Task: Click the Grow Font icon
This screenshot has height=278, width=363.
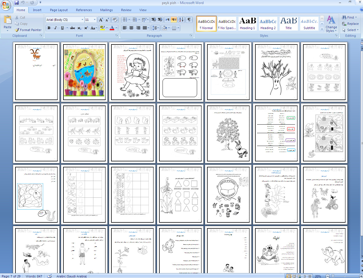Action: coord(101,20)
